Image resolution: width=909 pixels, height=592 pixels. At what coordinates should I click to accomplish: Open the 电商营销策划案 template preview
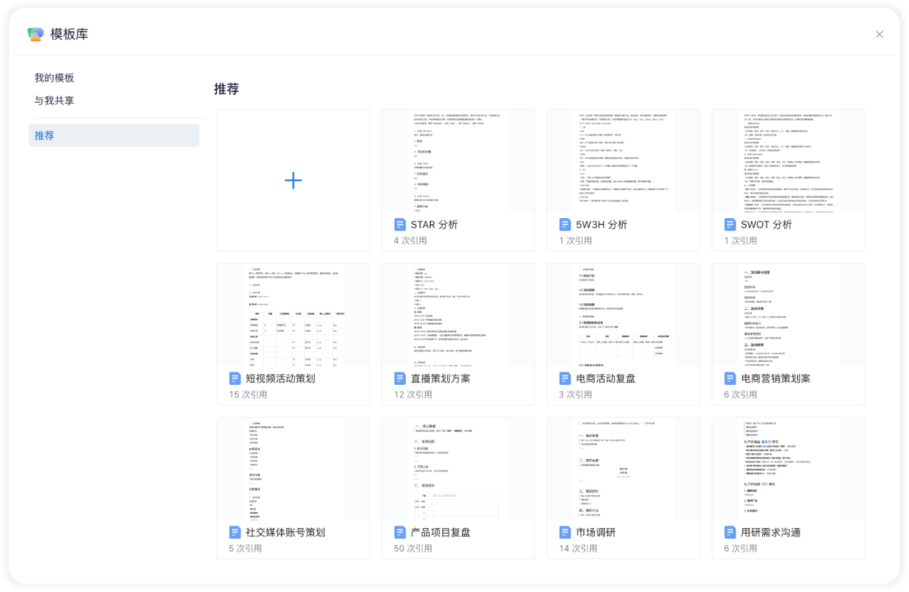pyautogui.click(x=788, y=316)
